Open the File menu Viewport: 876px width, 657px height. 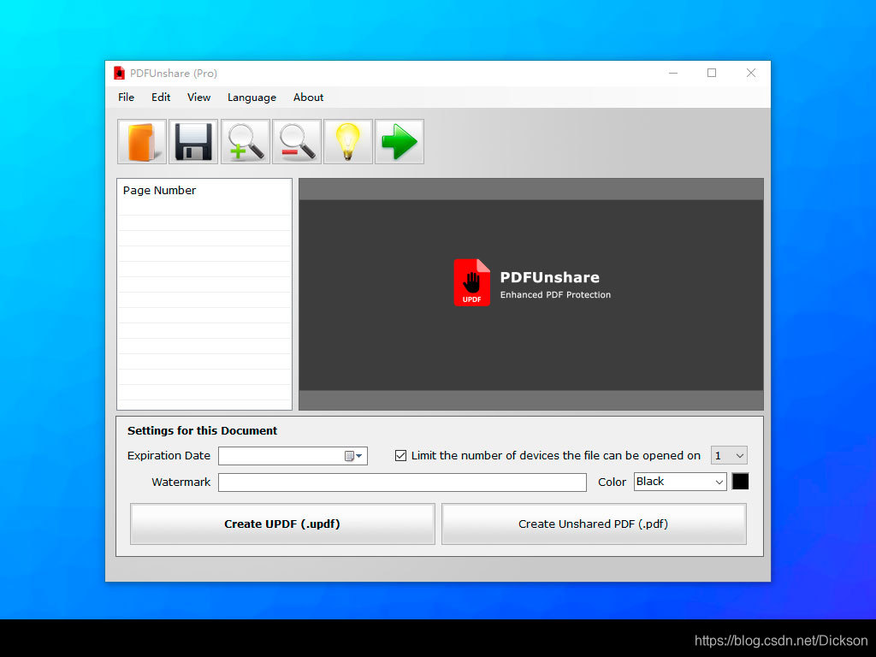pyautogui.click(x=127, y=98)
